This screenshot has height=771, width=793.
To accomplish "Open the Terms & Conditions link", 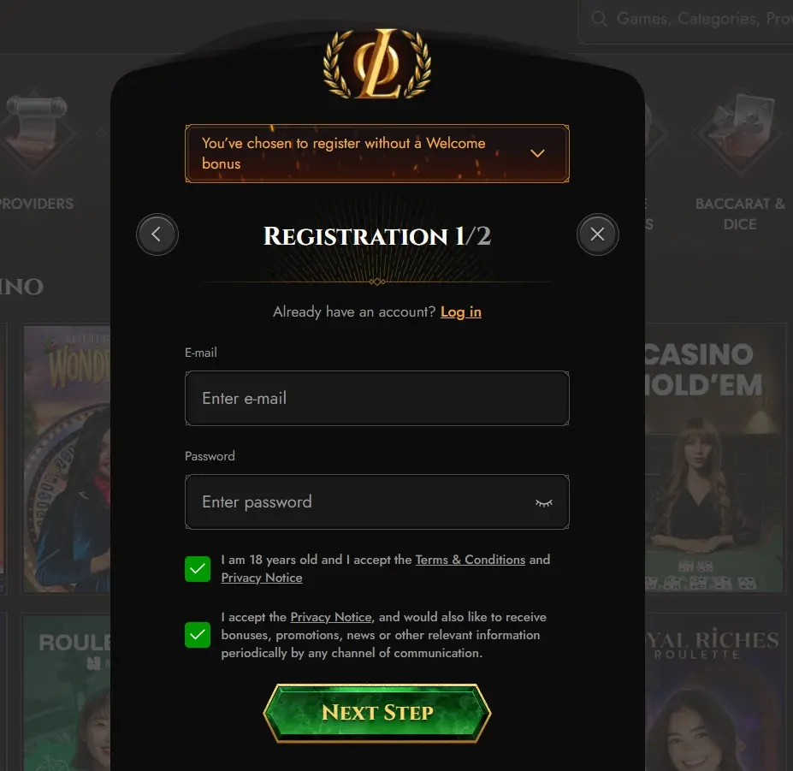I will (x=470, y=560).
